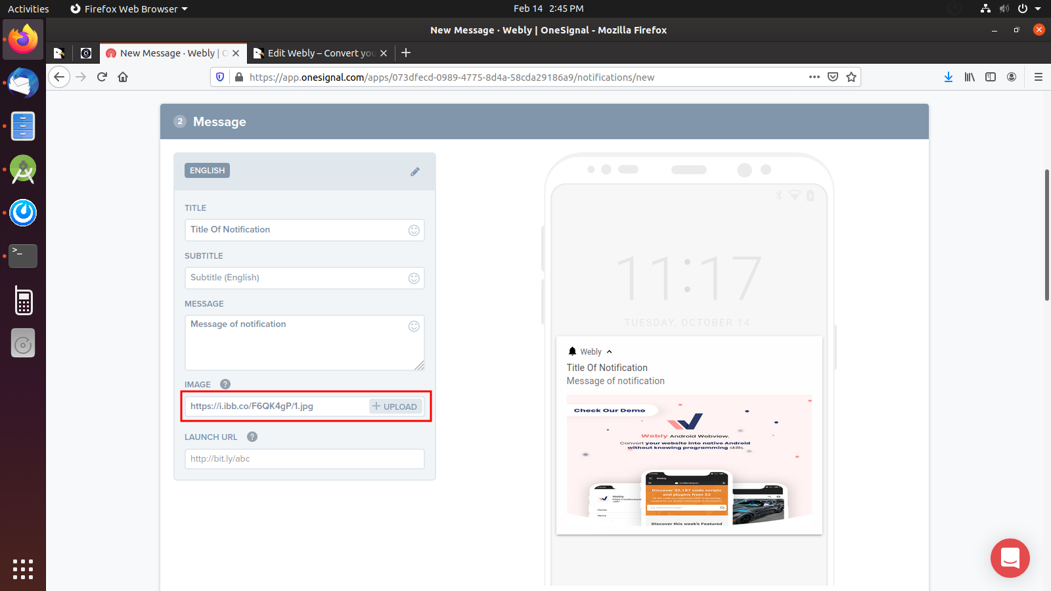Bookmark this page with star icon
Image resolution: width=1051 pixels, height=591 pixels.
(x=851, y=77)
